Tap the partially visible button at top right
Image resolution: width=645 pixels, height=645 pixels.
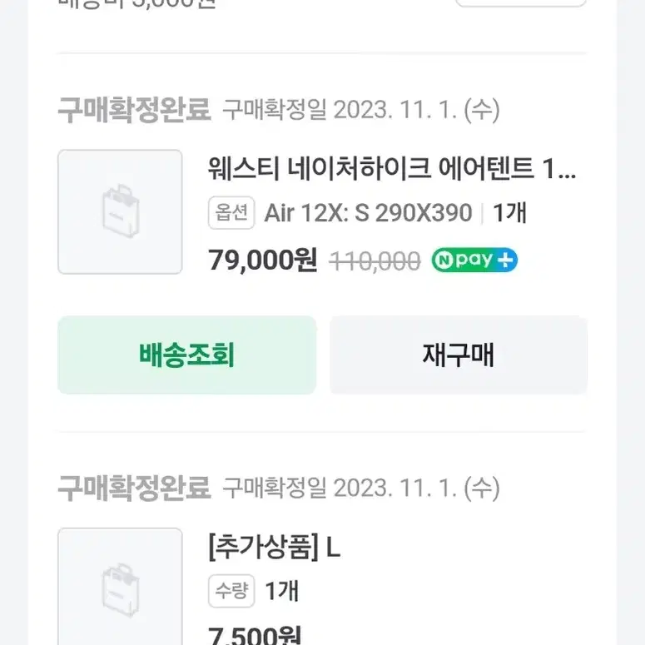[x=521, y=3]
